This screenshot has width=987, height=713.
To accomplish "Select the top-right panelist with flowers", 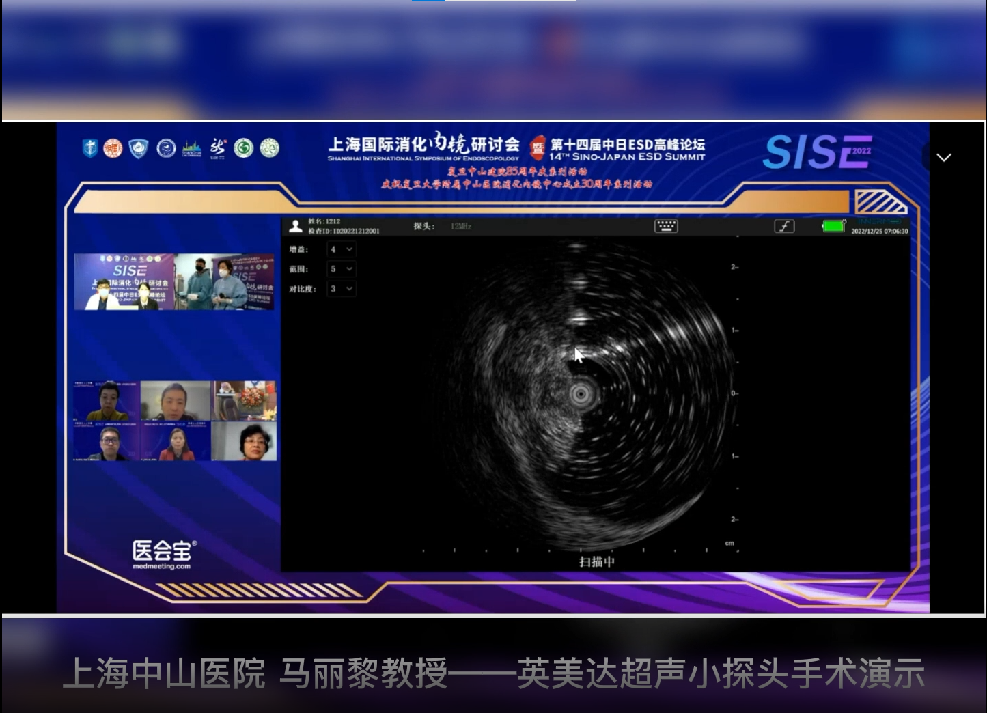I will 244,401.
